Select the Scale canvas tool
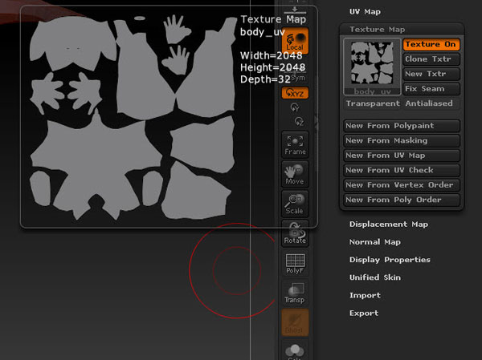482x360 pixels. [x=295, y=204]
